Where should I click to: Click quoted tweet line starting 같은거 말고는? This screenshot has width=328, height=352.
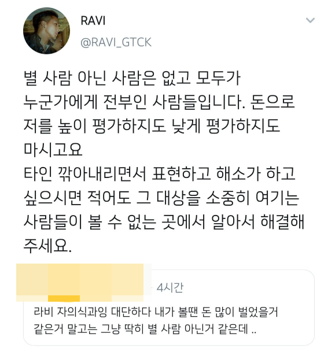pyautogui.click(x=145, y=329)
